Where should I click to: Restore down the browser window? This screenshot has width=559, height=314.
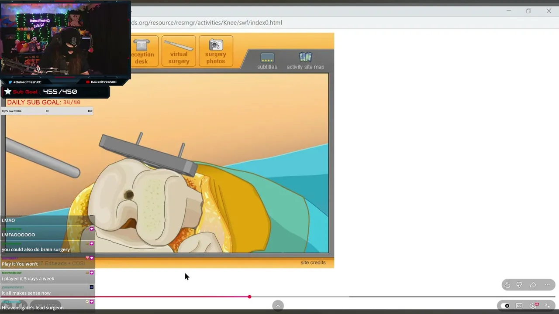click(528, 11)
